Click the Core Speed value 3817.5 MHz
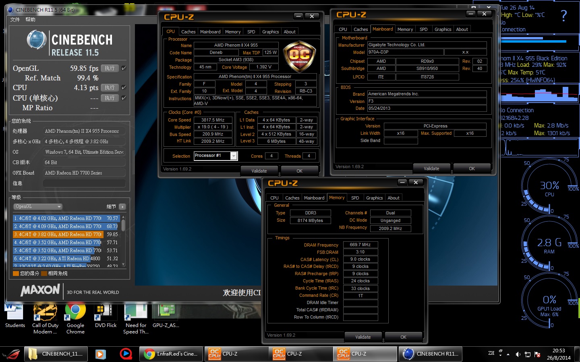Image resolution: width=580 pixels, height=362 pixels. (213, 120)
